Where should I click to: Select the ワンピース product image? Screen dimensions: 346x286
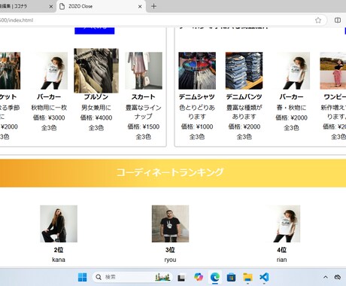(333, 71)
